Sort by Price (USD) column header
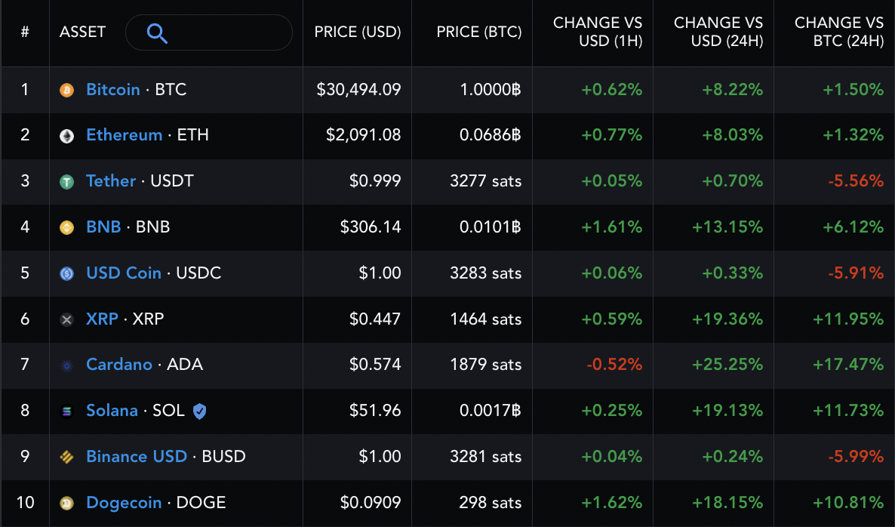Viewport: 895px width, 527px height. [358, 32]
